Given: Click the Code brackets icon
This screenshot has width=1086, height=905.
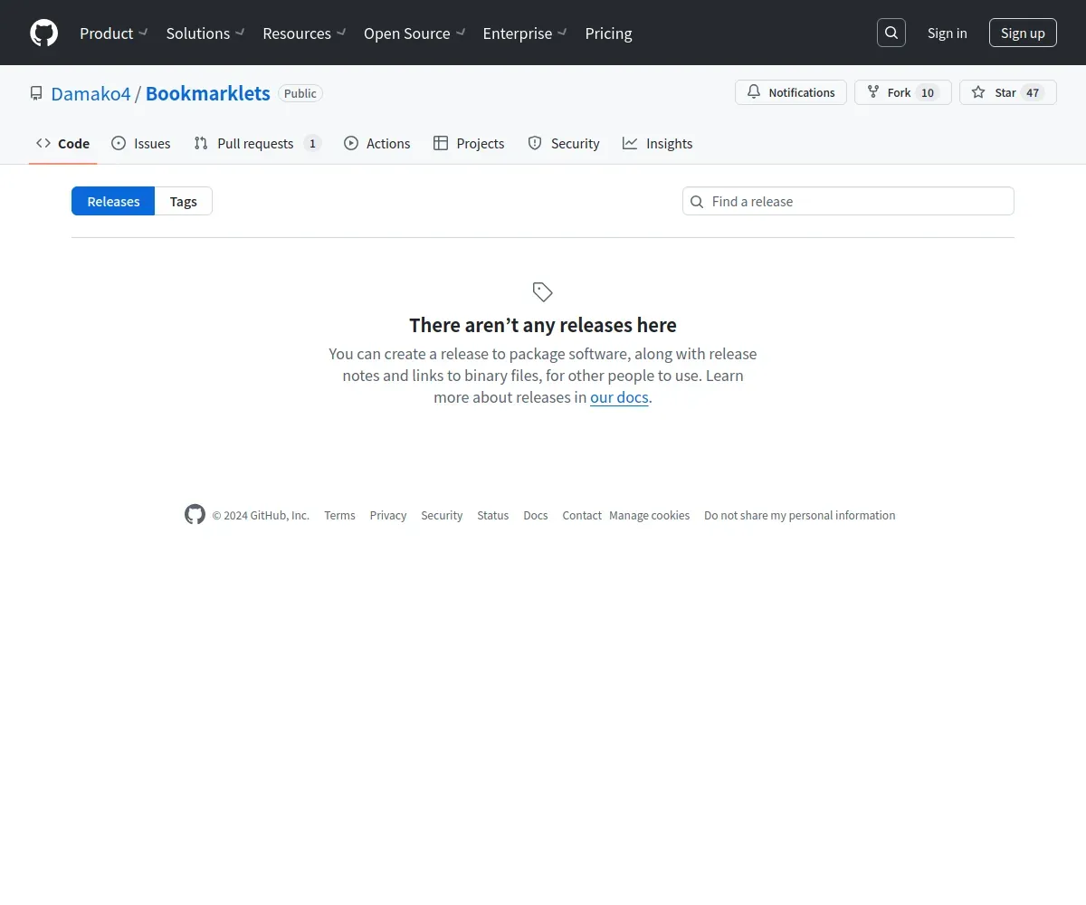Looking at the screenshot, I should pos(43,143).
